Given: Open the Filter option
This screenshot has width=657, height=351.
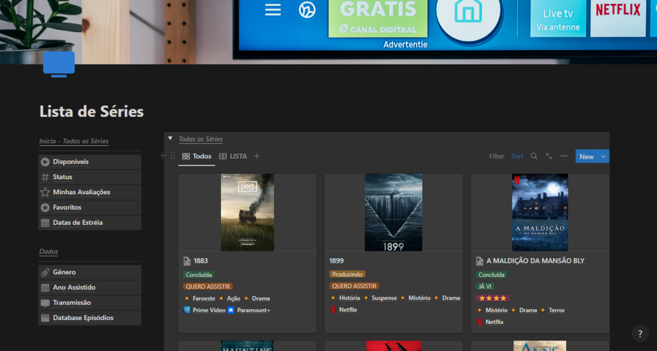Looking at the screenshot, I should (497, 156).
